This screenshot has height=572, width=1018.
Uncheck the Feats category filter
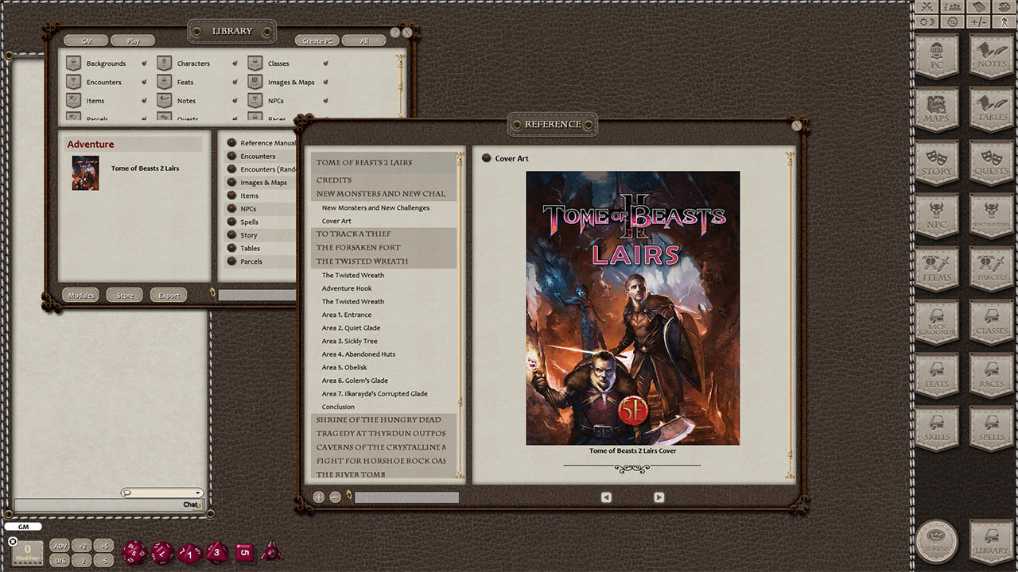tap(235, 82)
